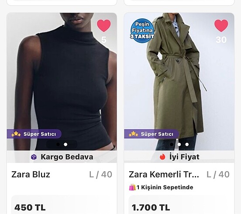241x214 pixels.
Task: Click the like count 30 on the trench coat
Action: (x=221, y=40)
